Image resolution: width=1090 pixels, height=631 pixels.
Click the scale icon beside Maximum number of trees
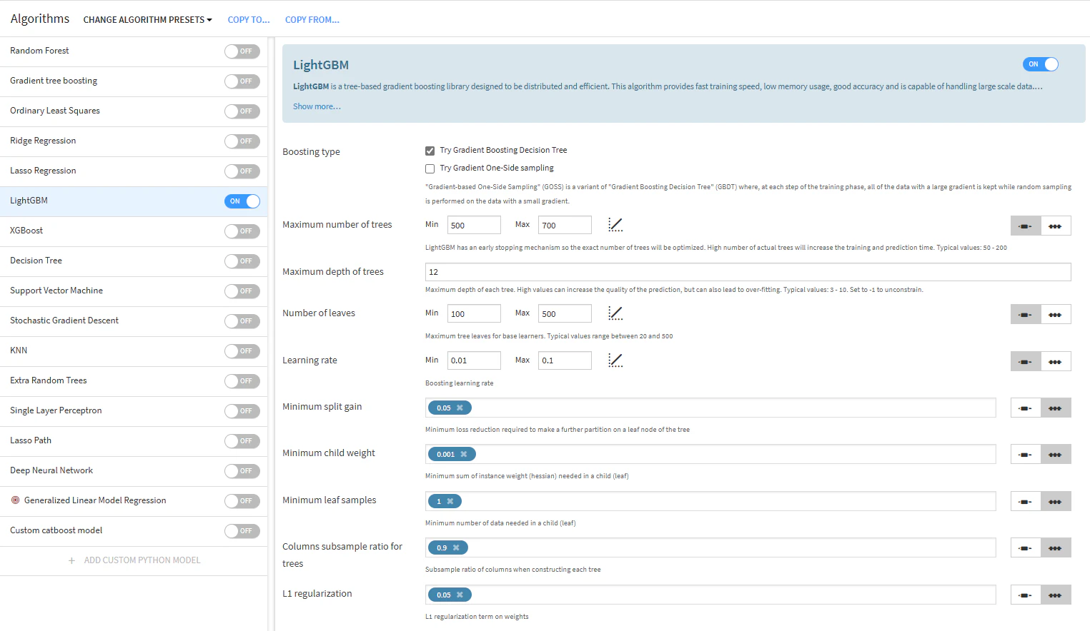tap(615, 225)
